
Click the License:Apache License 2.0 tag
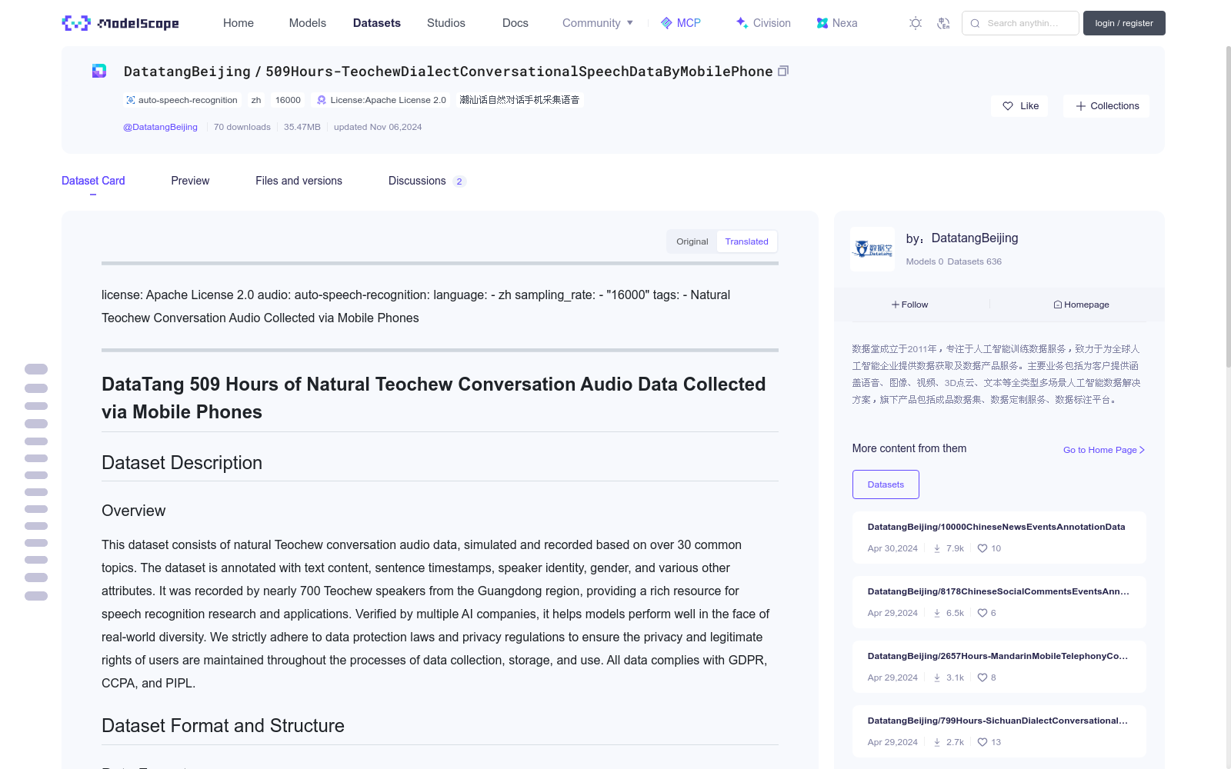click(x=382, y=100)
